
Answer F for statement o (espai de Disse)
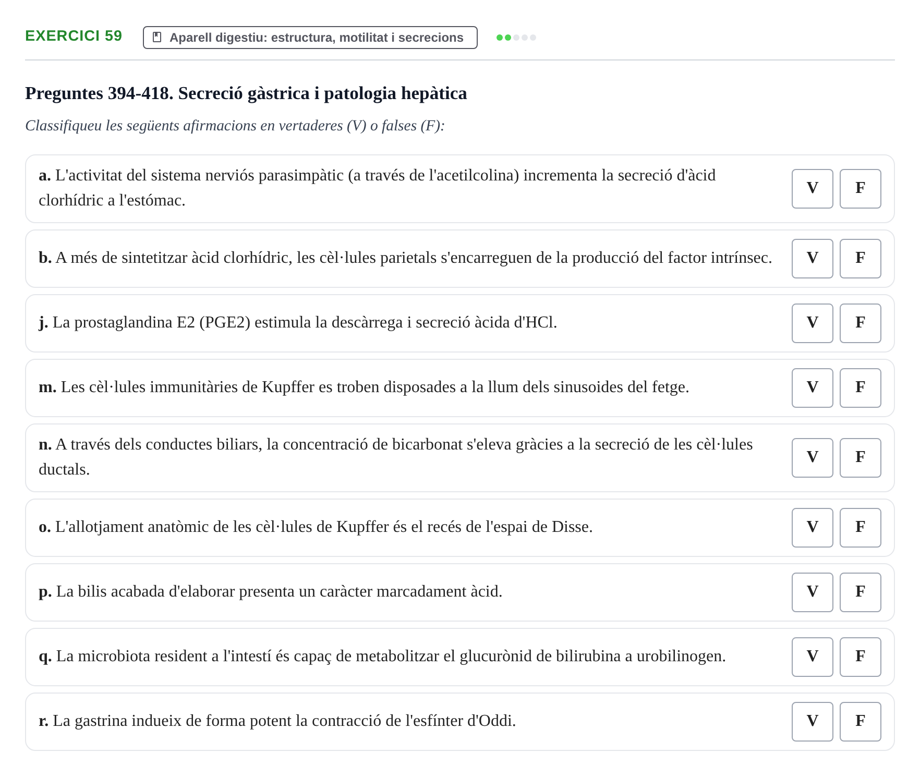[861, 528]
